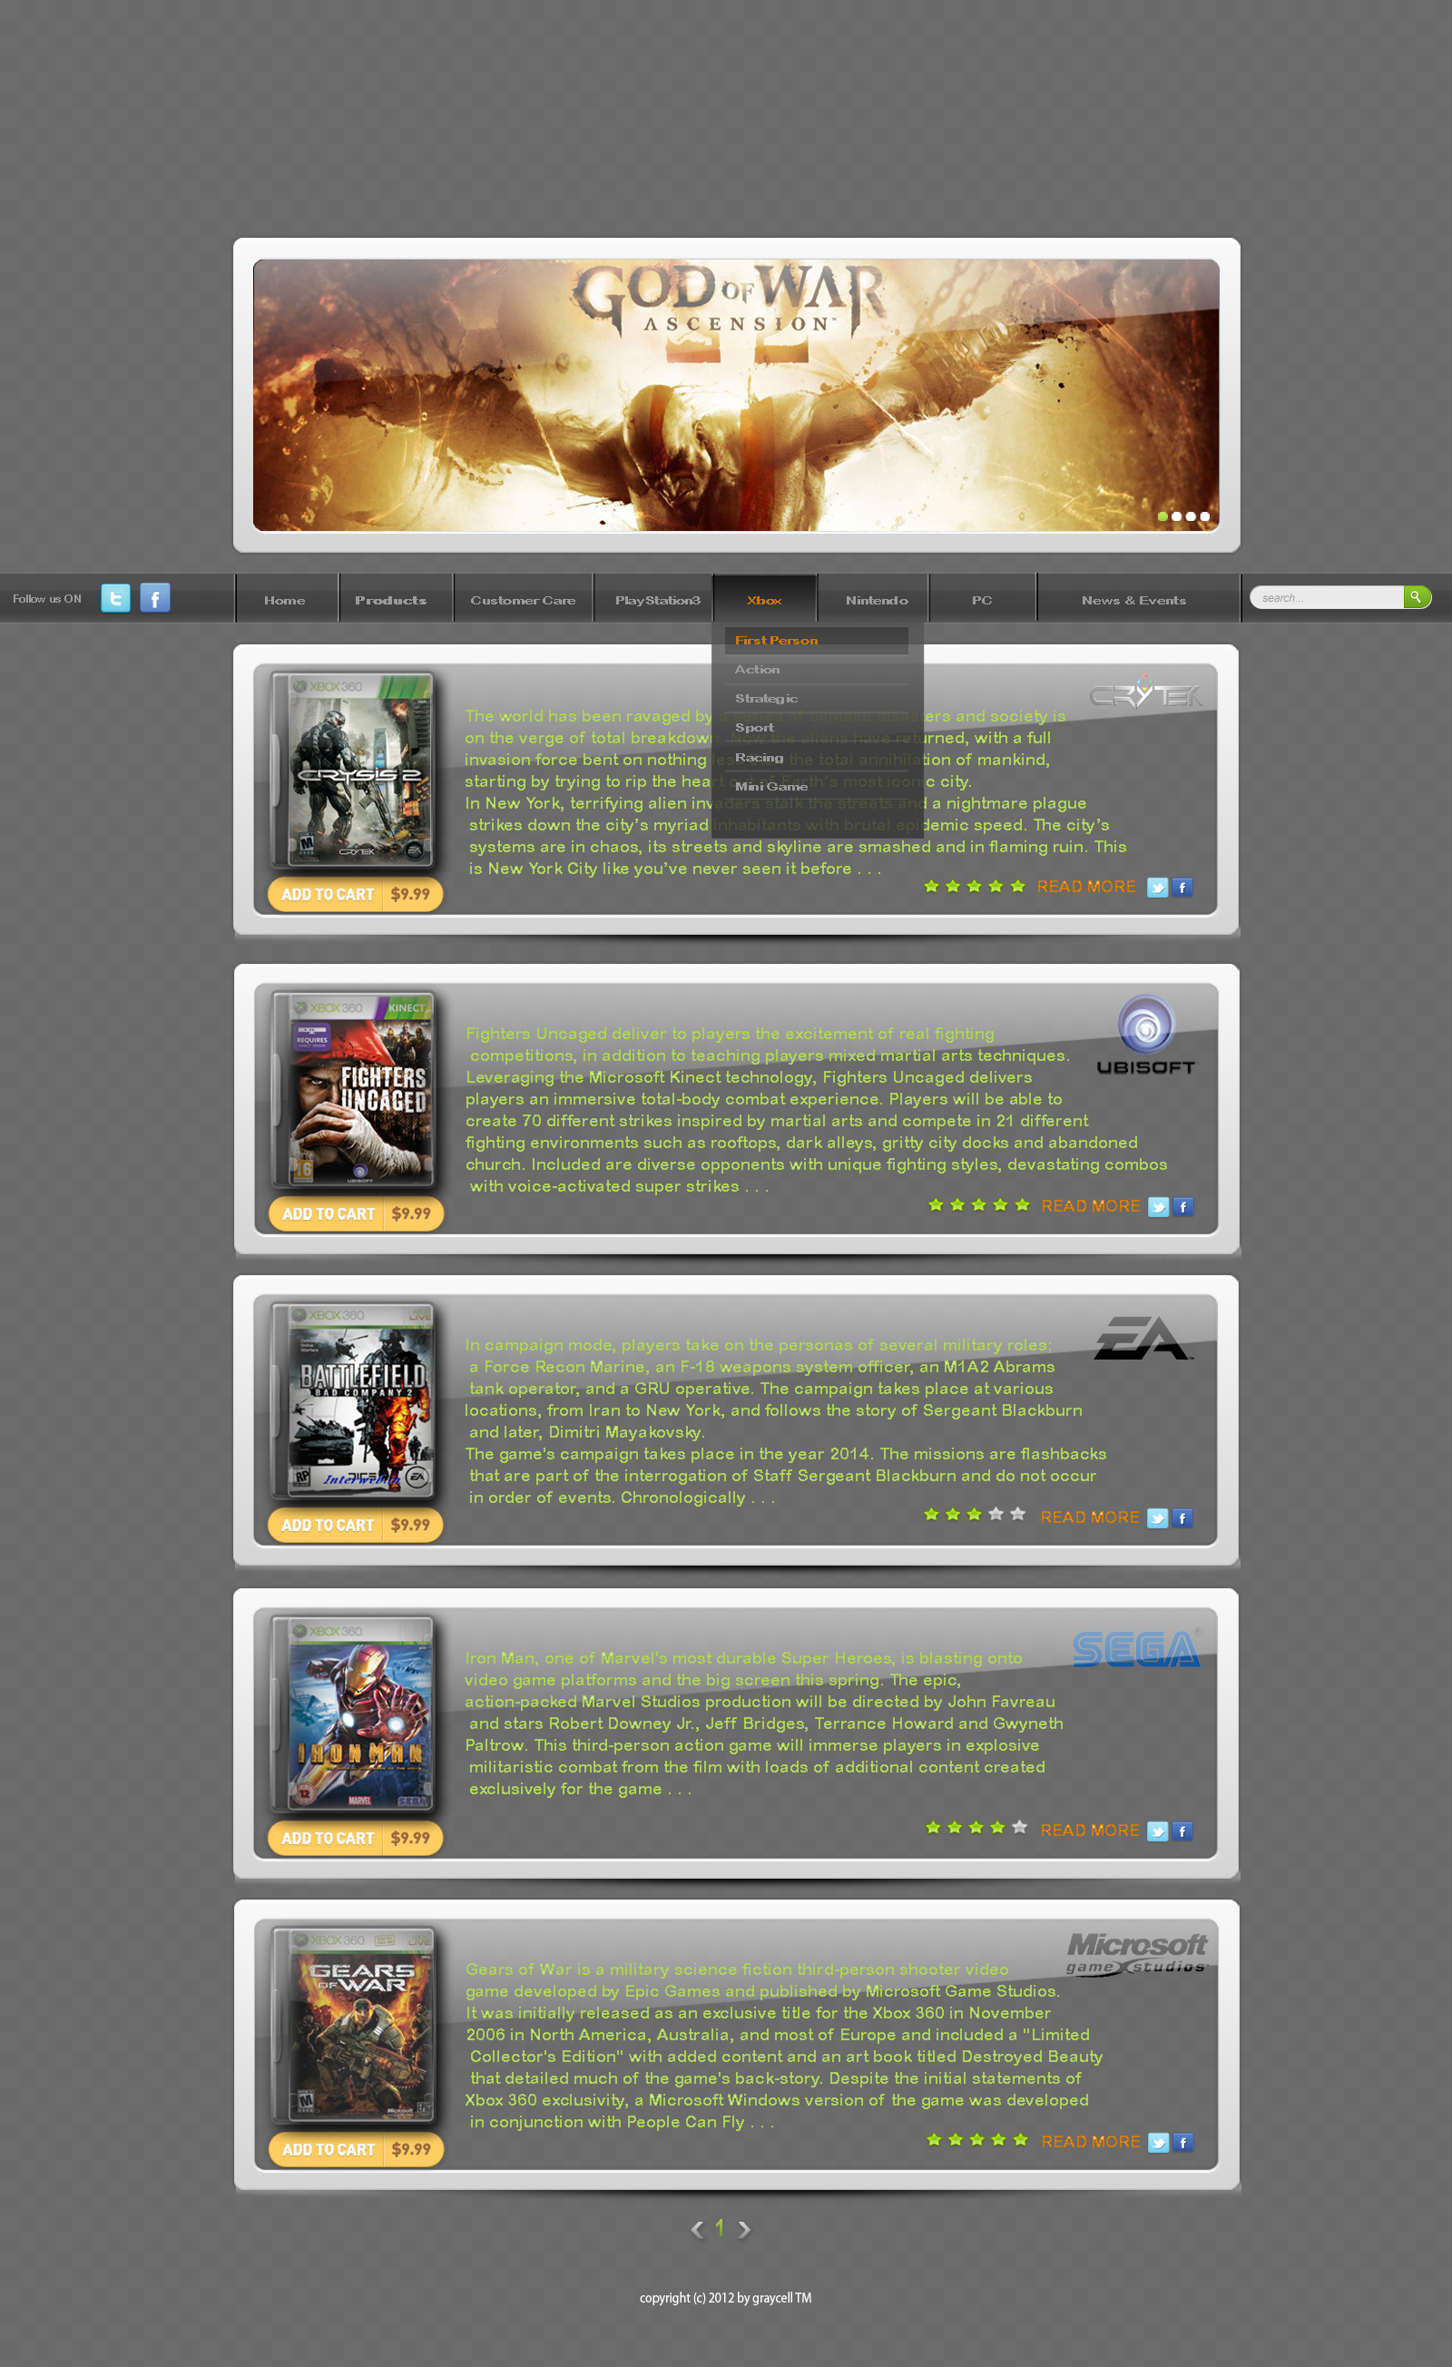
Task: Read more about Fighters Uncaged
Action: [1091, 1206]
